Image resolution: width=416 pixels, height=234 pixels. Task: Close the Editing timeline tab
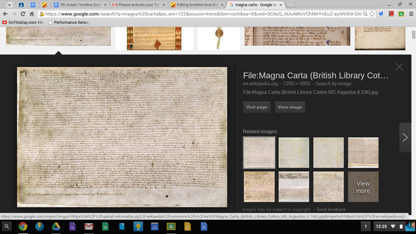222,5
